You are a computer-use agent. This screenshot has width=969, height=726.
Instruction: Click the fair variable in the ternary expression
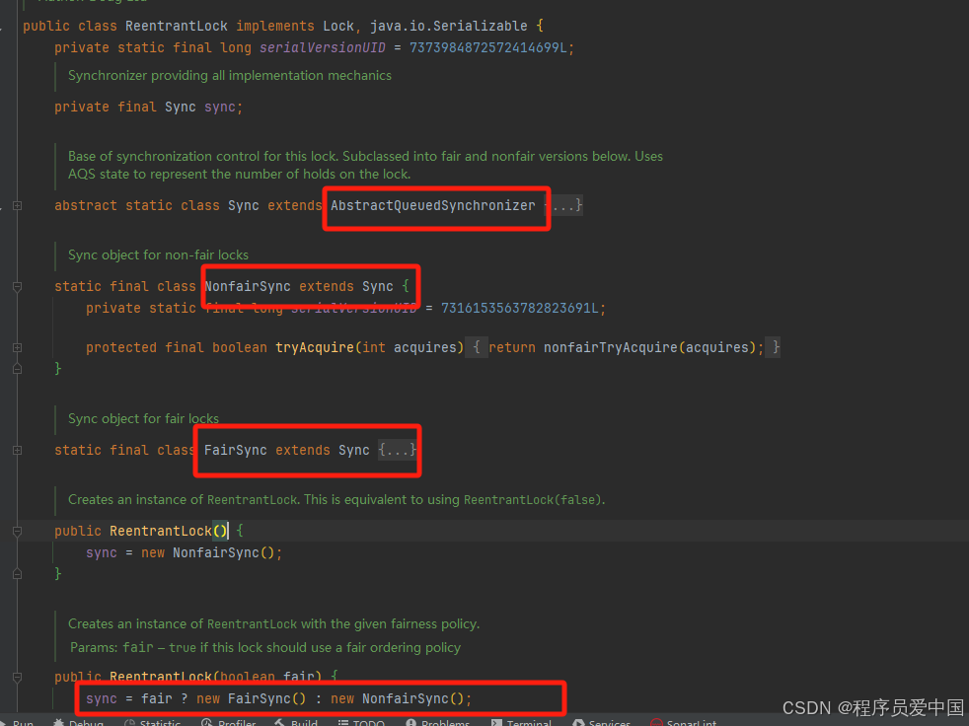[x=156, y=698]
